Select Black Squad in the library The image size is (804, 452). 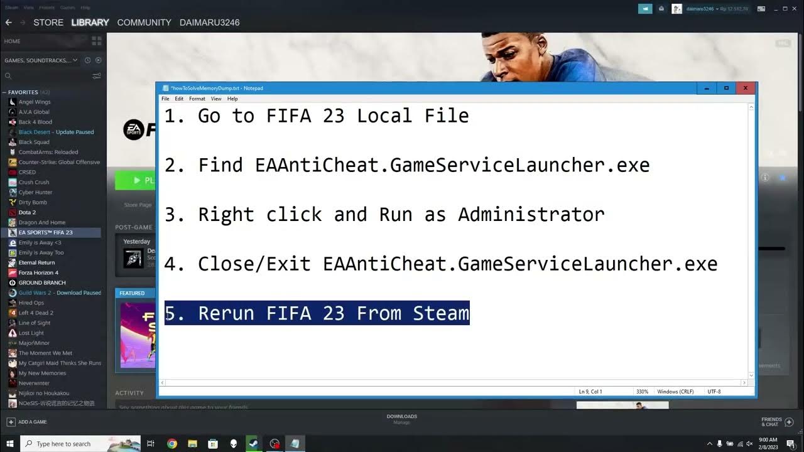[34, 142]
